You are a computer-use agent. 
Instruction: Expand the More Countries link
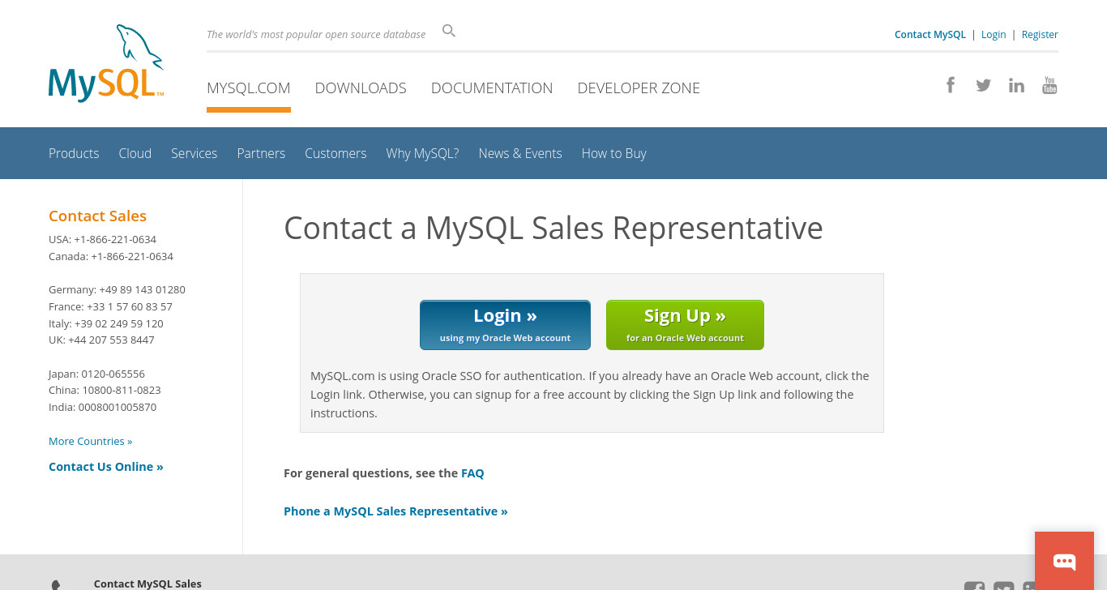point(90,441)
